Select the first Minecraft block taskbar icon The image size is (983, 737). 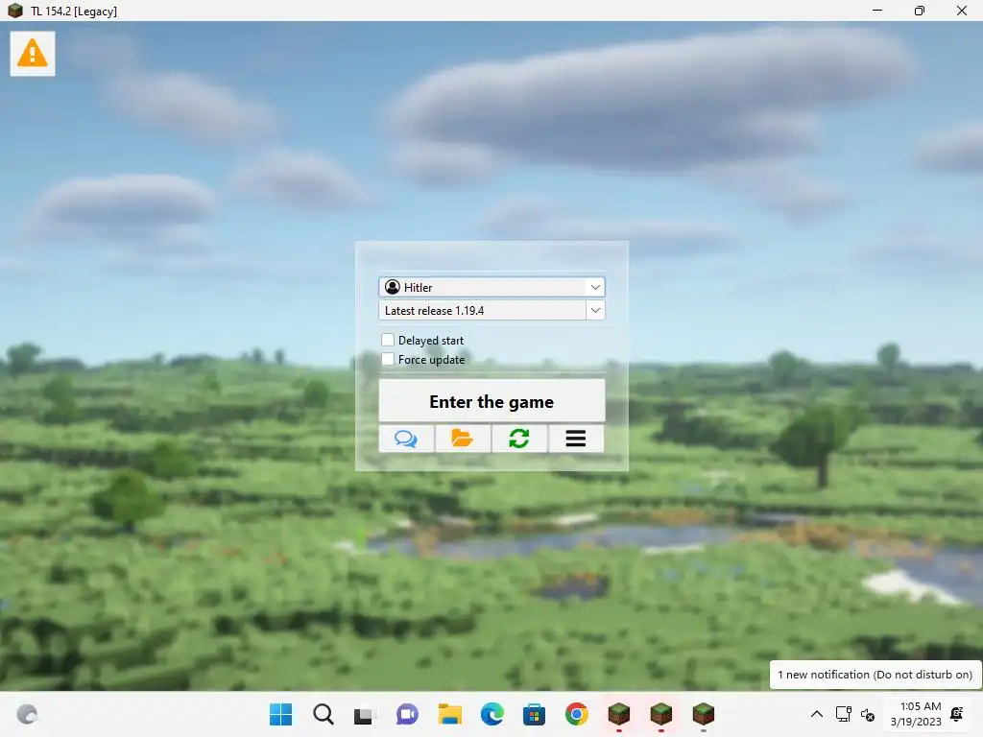(619, 714)
